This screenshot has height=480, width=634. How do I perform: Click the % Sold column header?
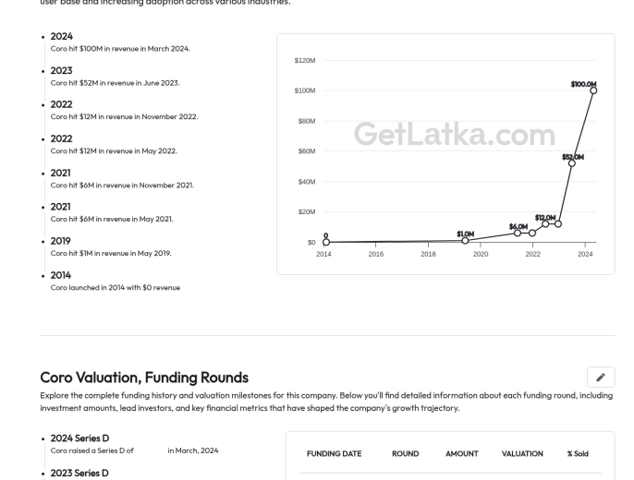tap(578, 454)
